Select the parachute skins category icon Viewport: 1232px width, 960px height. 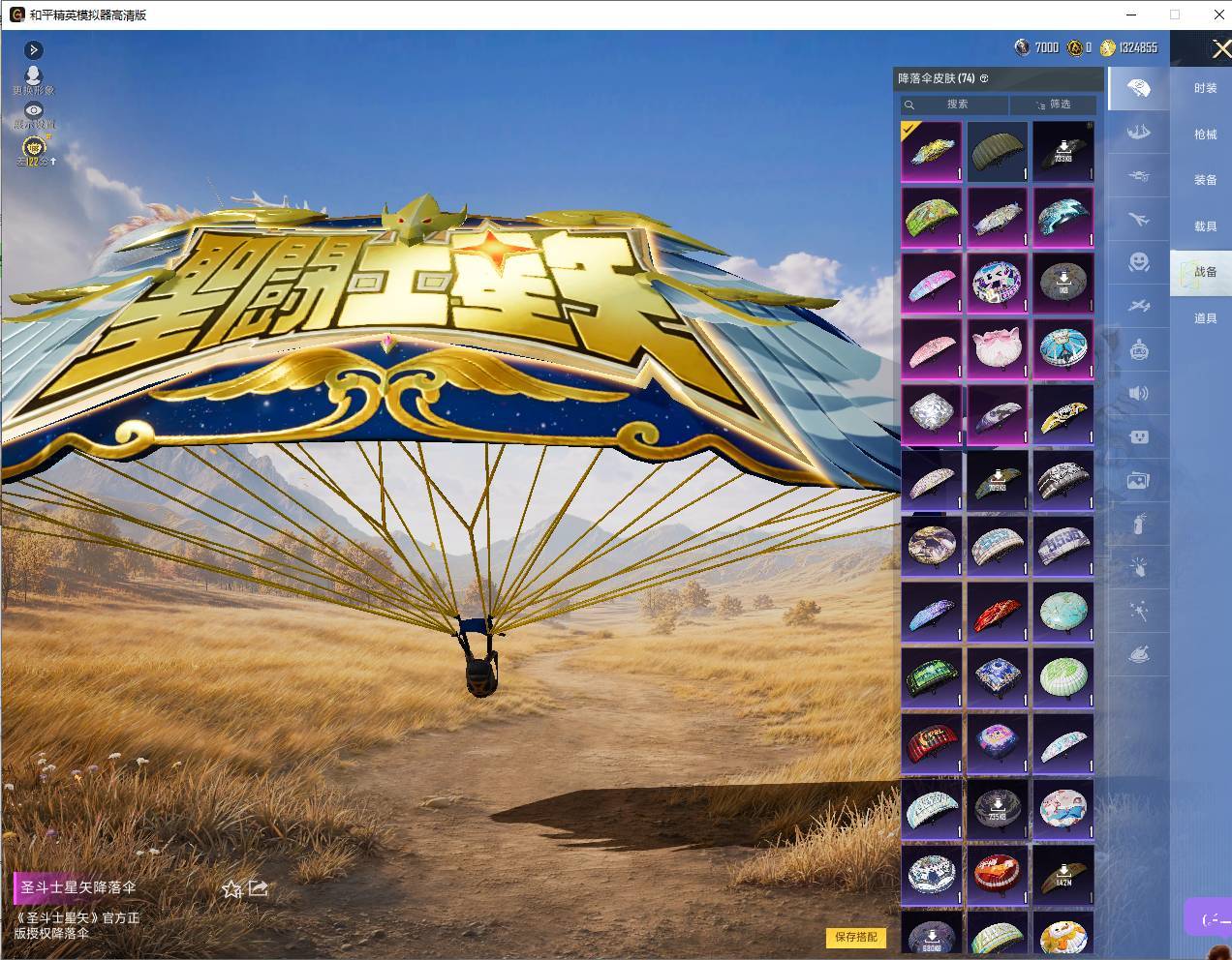(1139, 89)
